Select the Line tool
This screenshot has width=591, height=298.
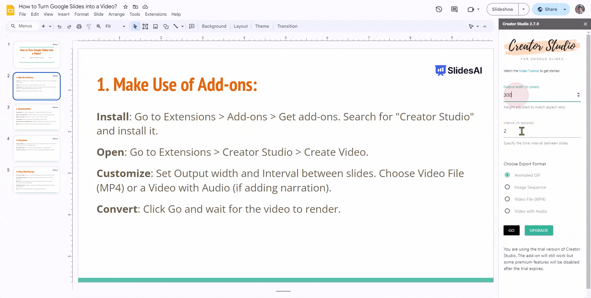click(175, 26)
